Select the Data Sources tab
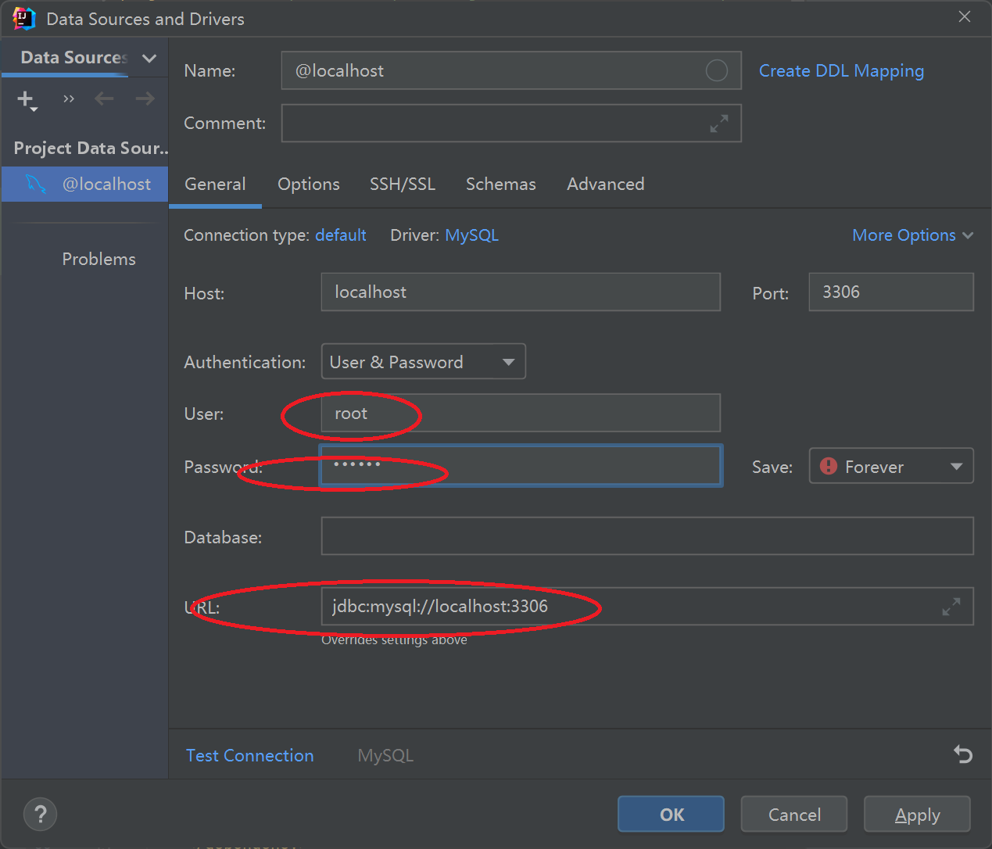 click(x=74, y=58)
